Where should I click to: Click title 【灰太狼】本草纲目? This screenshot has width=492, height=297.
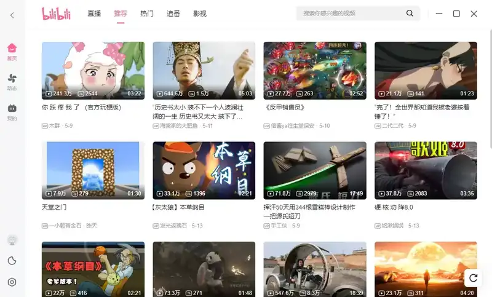178,207
